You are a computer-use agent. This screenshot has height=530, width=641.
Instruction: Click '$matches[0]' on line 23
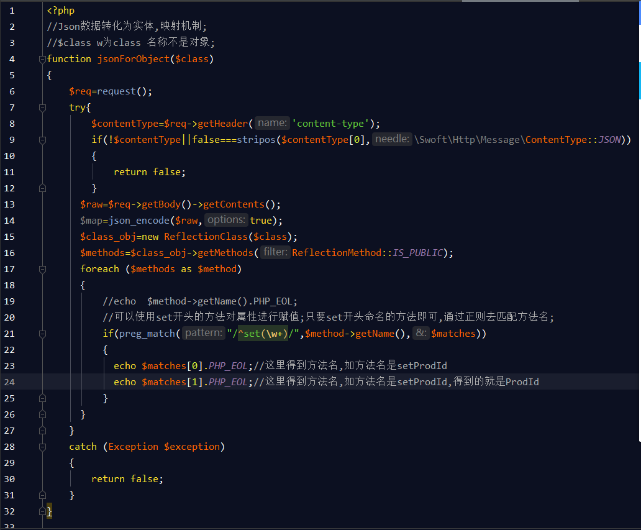pos(173,367)
